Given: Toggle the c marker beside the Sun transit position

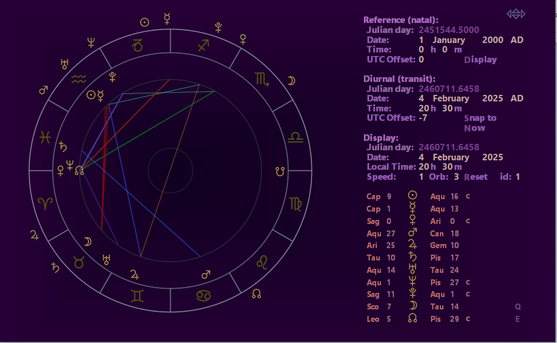Looking at the screenshot, I should 468,196.
